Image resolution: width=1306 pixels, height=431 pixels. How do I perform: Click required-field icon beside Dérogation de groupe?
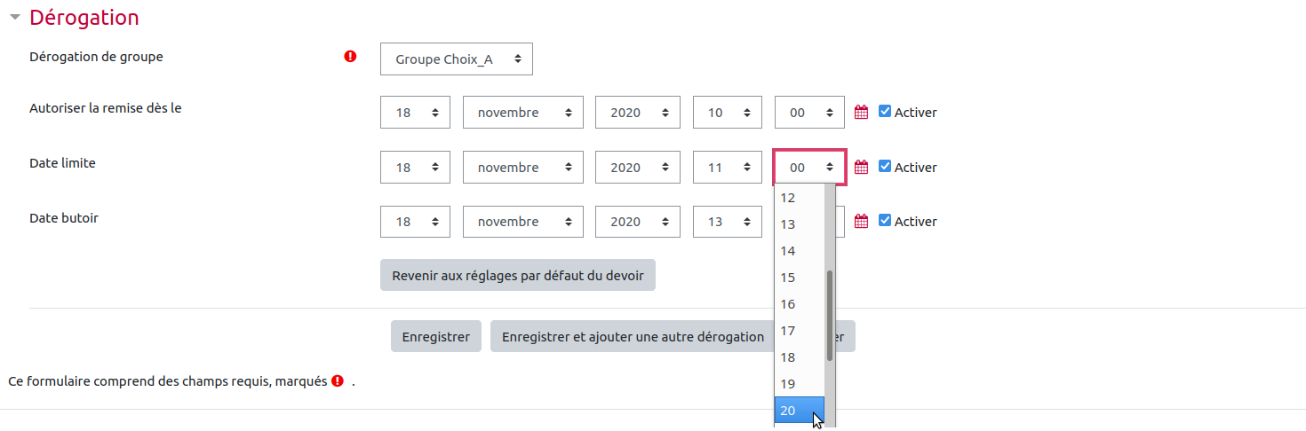[x=350, y=57]
